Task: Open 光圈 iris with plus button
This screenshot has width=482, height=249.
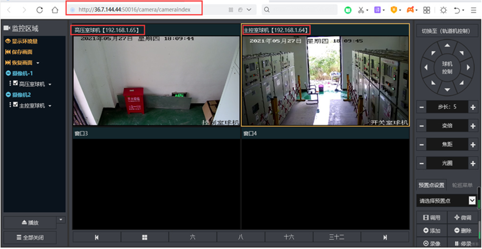Action: (473, 163)
